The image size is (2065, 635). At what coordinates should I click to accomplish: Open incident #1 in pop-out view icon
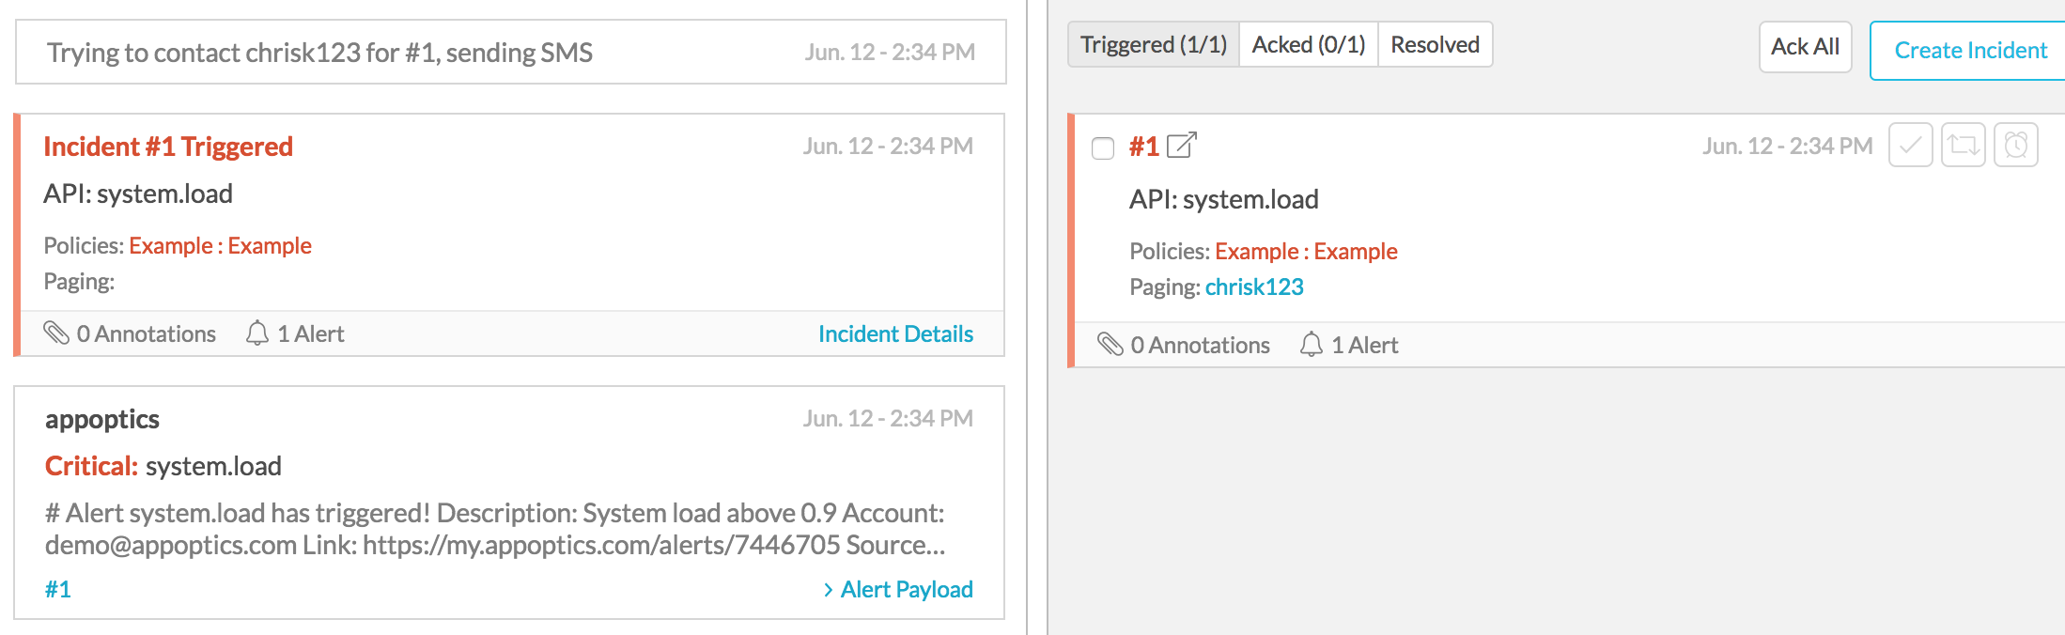[x=1181, y=146]
